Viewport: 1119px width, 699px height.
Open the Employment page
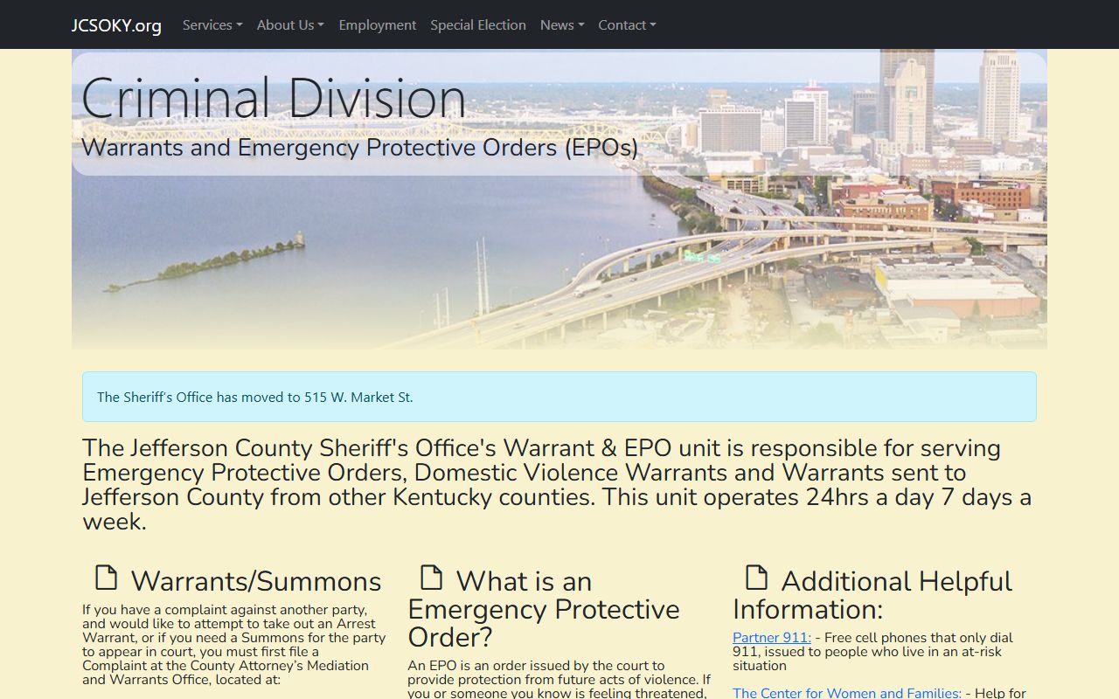pyautogui.click(x=378, y=25)
